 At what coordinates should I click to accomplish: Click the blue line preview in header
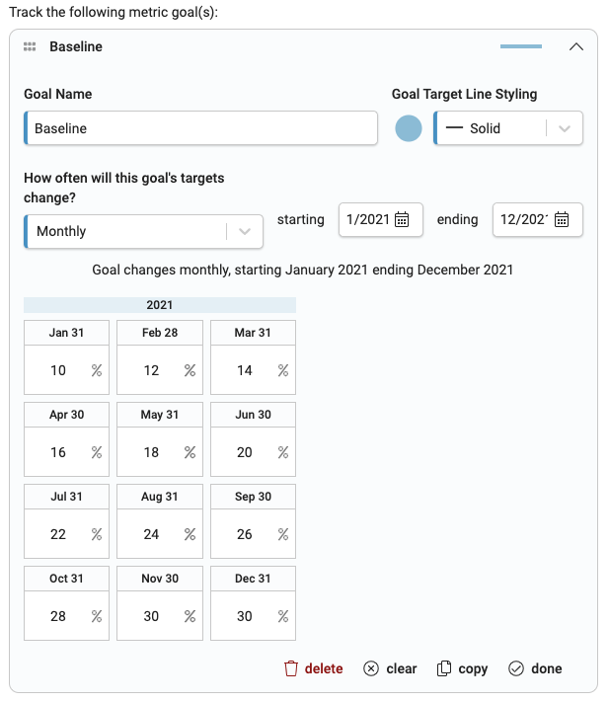pos(521,46)
